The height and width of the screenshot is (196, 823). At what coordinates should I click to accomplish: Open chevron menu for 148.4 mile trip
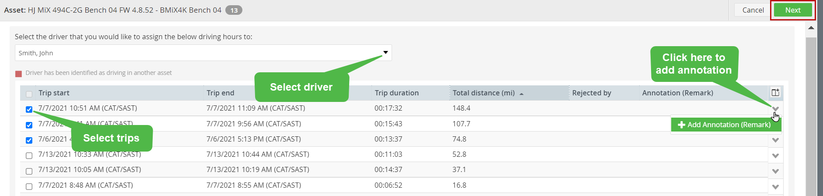[775, 109]
